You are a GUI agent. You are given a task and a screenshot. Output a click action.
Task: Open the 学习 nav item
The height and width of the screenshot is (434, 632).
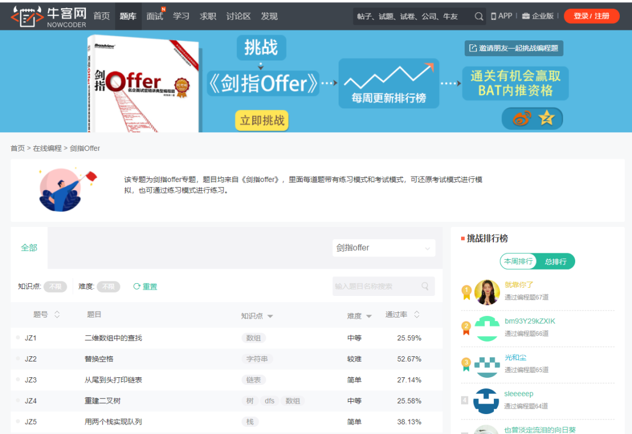pos(181,16)
